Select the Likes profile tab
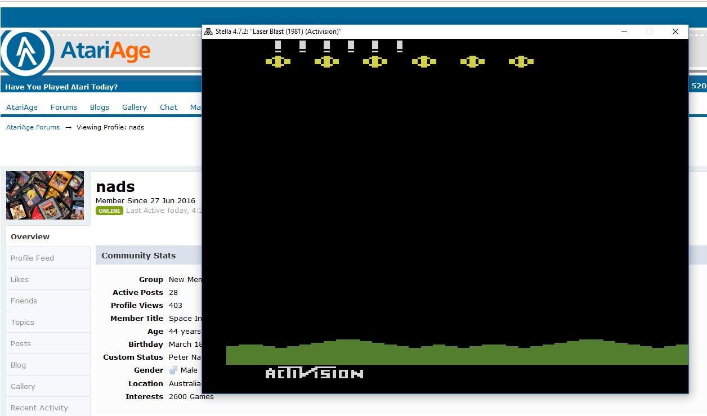The width and height of the screenshot is (707, 416). point(48,279)
